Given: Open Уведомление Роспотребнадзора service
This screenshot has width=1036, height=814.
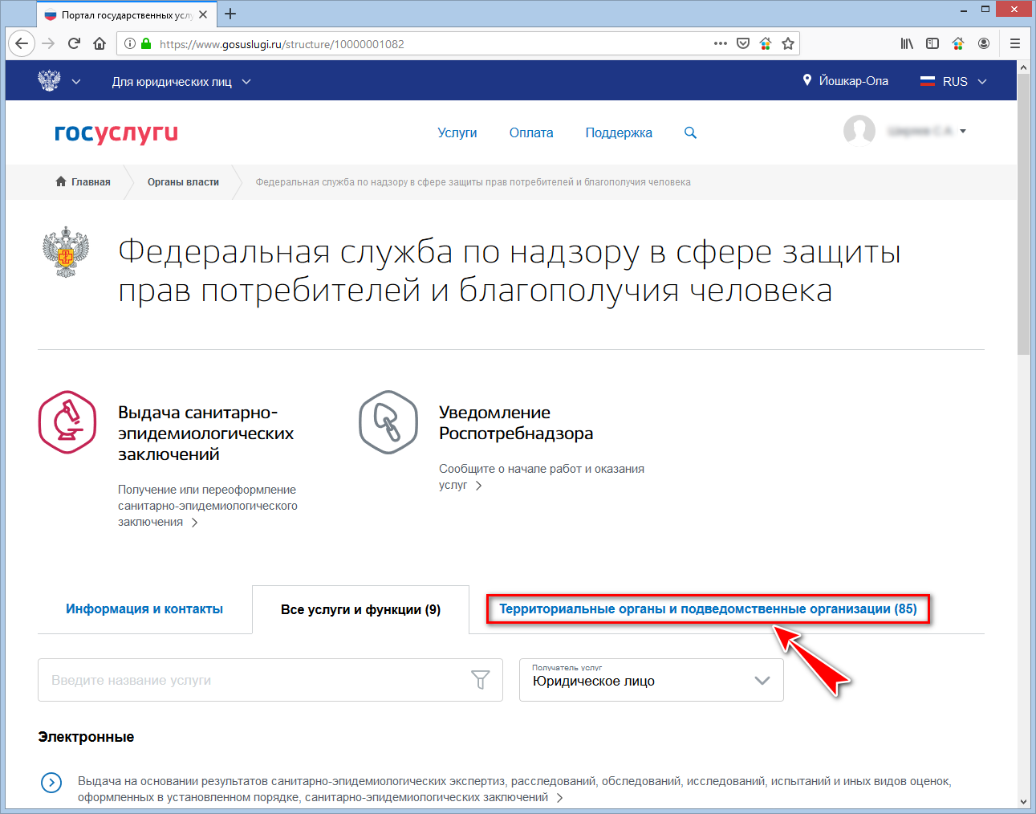Looking at the screenshot, I should point(516,423).
